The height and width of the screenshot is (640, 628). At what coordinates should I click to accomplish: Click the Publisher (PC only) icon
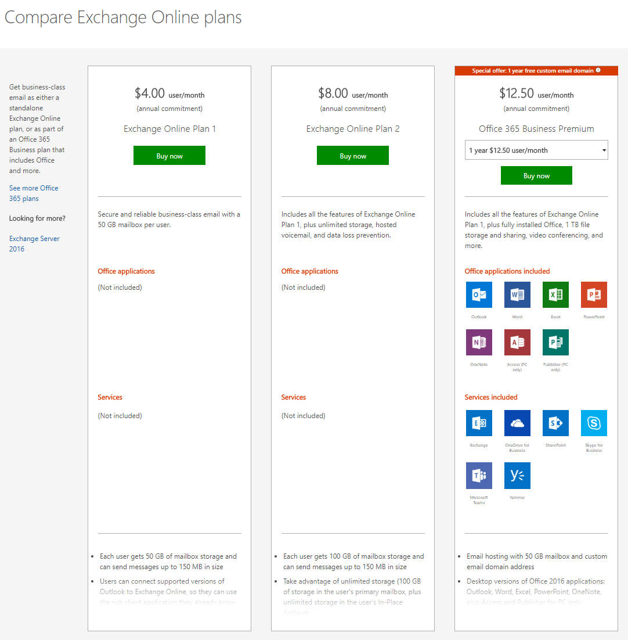[x=555, y=343]
